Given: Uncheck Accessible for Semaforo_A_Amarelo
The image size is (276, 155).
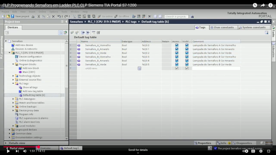Looking at the screenshot, I should pos(177,49).
